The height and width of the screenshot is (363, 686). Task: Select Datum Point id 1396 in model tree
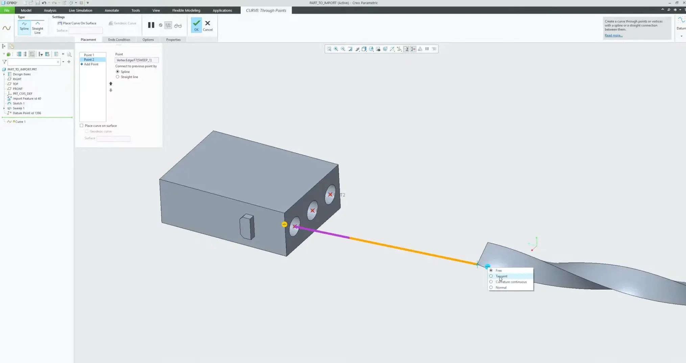(27, 113)
